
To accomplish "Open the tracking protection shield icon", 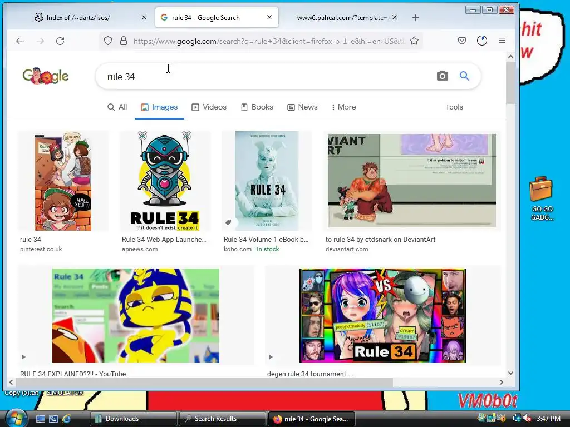I will (x=108, y=41).
